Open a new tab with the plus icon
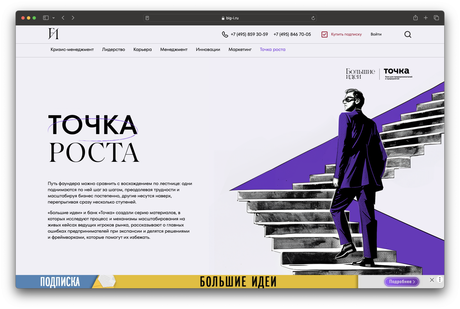The width and height of the screenshot is (460, 309). [426, 18]
